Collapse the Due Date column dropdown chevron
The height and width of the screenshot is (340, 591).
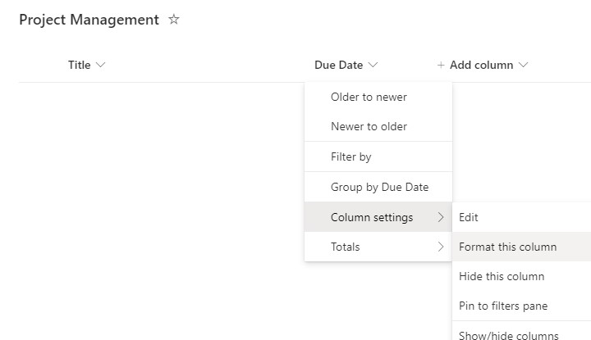point(373,66)
